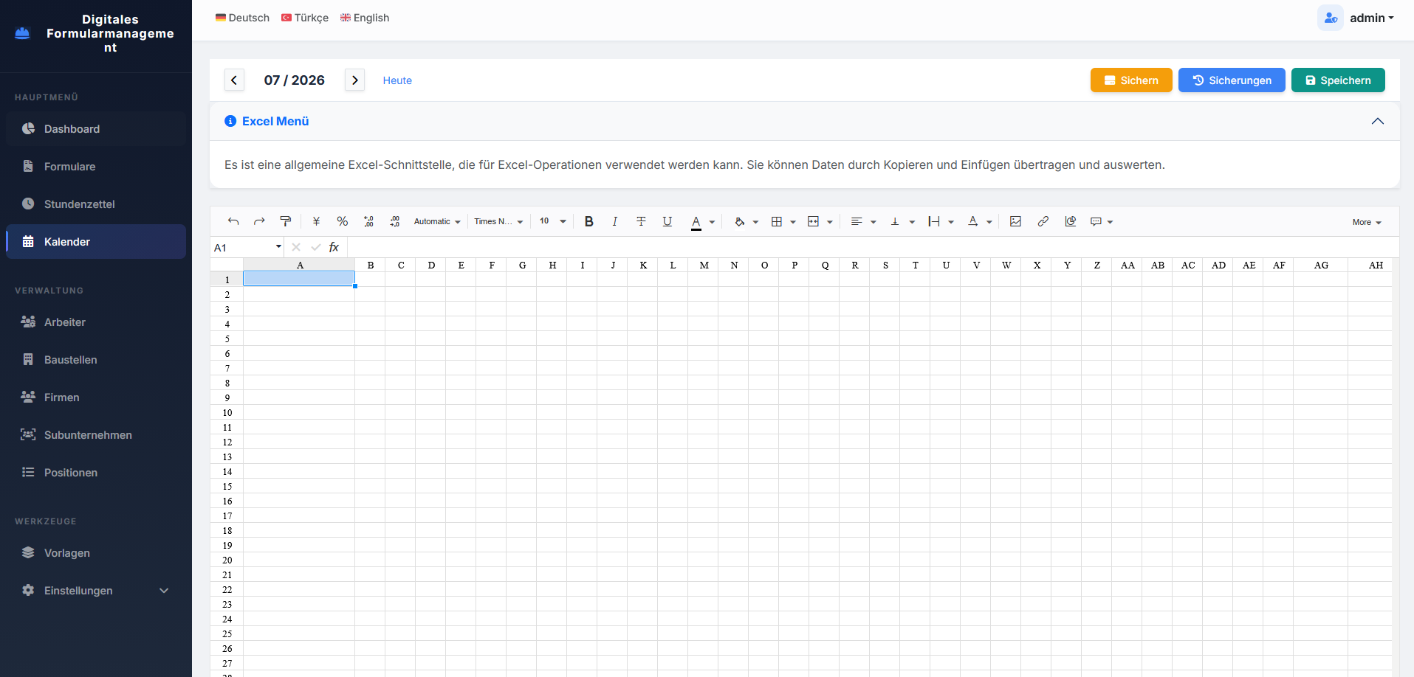Open the Times New Roman font dropdown
This screenshot has width=1414, height=677.
point(498,221)
